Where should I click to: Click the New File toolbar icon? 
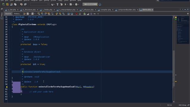point(4,4)
